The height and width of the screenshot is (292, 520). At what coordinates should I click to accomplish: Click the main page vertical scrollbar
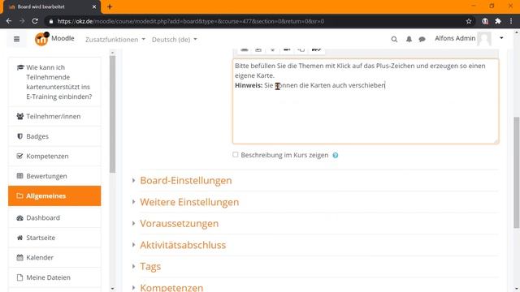[x=517, y=172]
